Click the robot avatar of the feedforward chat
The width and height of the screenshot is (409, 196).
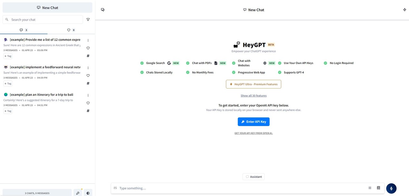pyautogui.click(x=6, y=67)
